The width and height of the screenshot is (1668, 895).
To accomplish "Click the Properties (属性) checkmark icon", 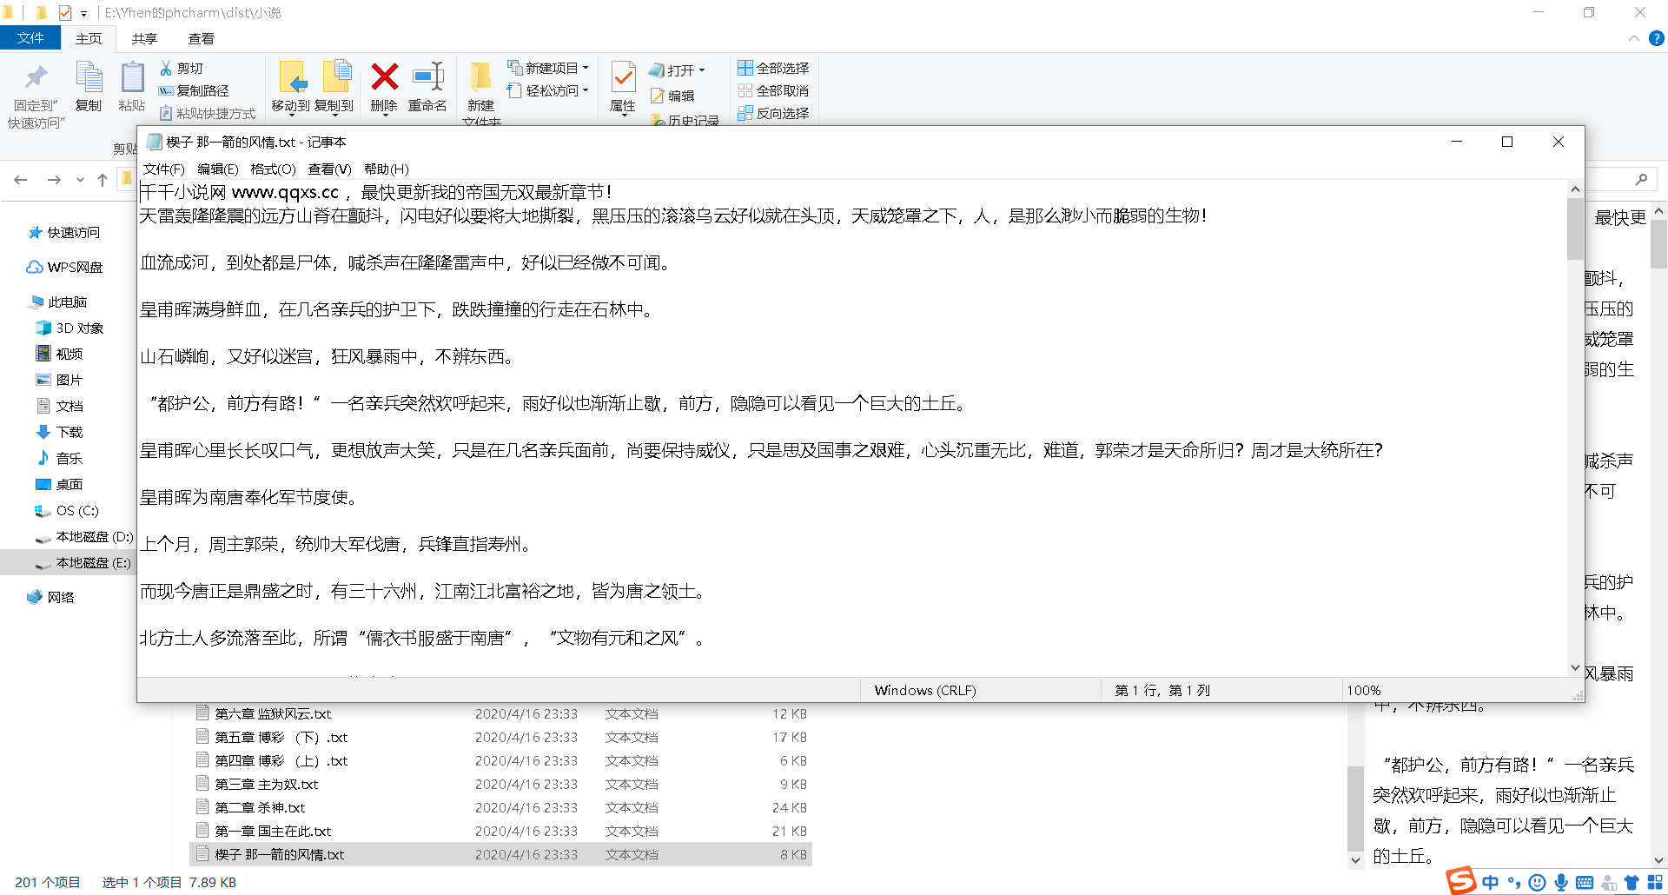I will click(x=623, y=77).
